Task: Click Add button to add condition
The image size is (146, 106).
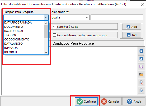Action: (131, 27)
